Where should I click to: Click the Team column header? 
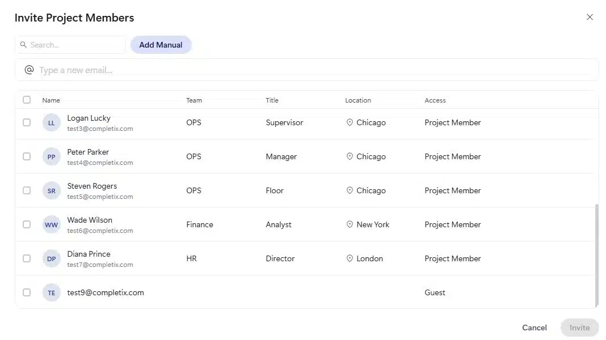(194, 100)
